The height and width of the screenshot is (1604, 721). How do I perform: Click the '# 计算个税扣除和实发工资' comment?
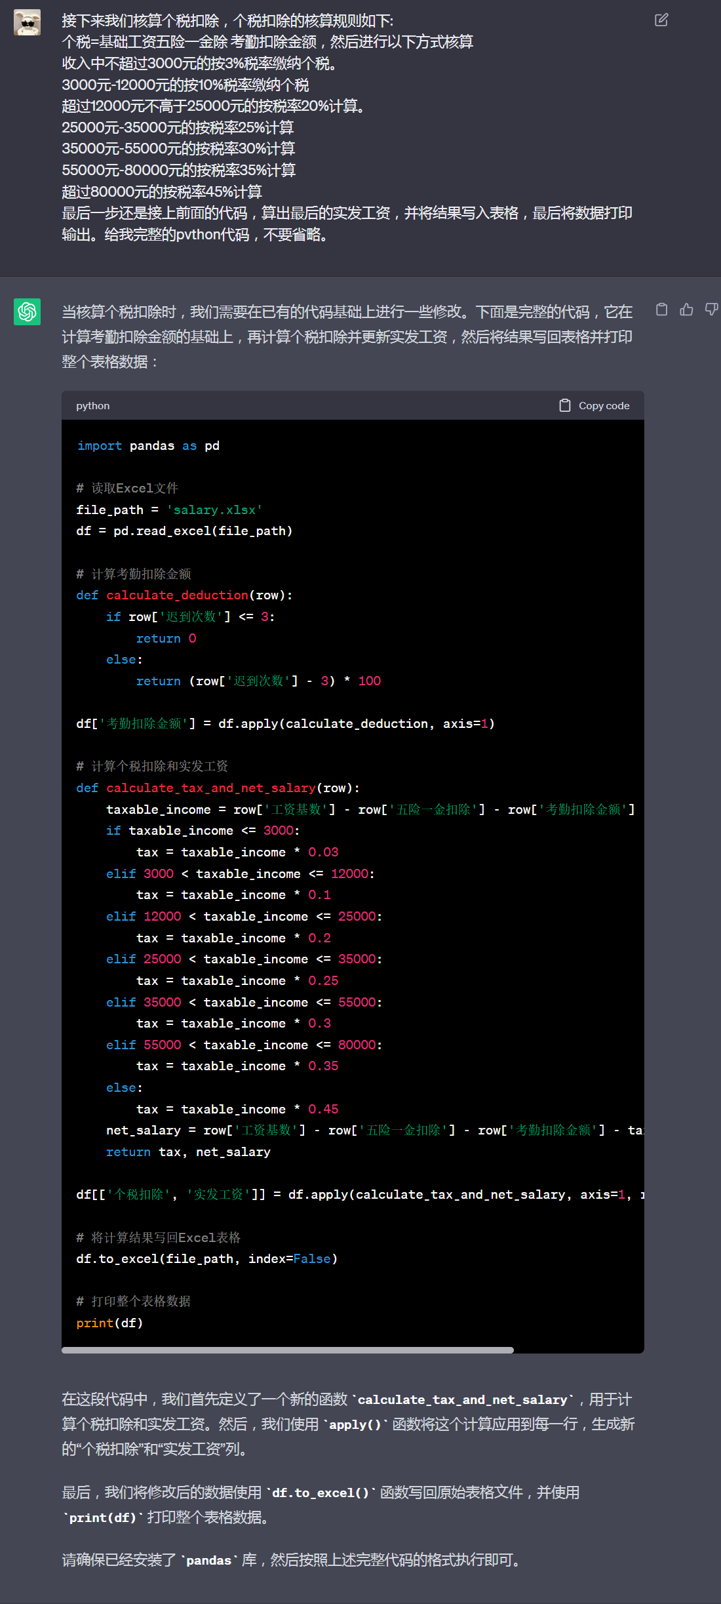pos(152,767)
